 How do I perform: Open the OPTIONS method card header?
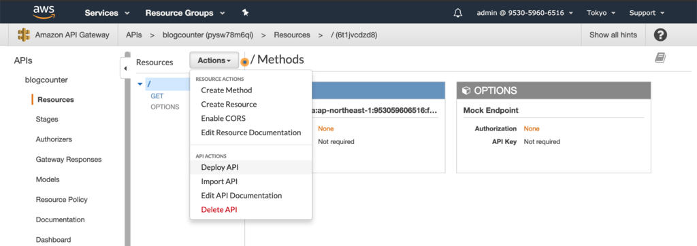coord(553,90)
